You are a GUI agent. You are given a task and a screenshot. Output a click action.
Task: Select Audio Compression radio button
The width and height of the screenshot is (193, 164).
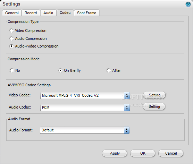click(x=11, y=38)
